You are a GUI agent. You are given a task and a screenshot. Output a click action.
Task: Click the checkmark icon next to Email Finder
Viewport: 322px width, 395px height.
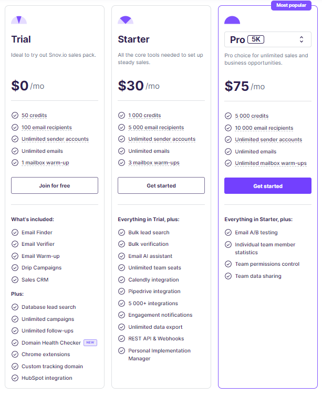pyautogui.click(x=15, y=233)
